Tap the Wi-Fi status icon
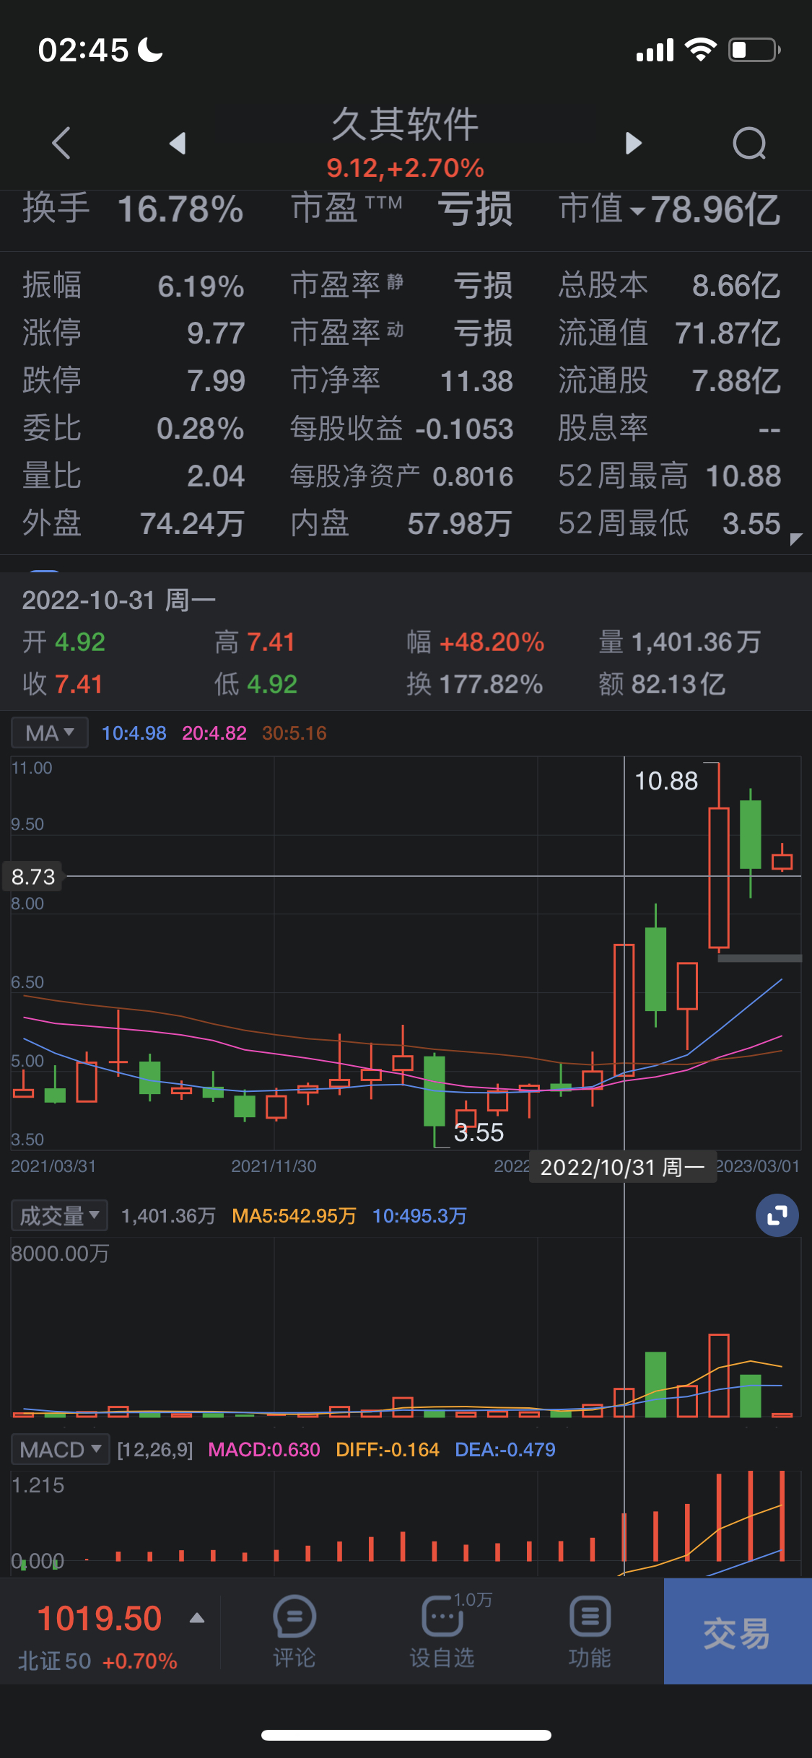 (x=700, y=50)
